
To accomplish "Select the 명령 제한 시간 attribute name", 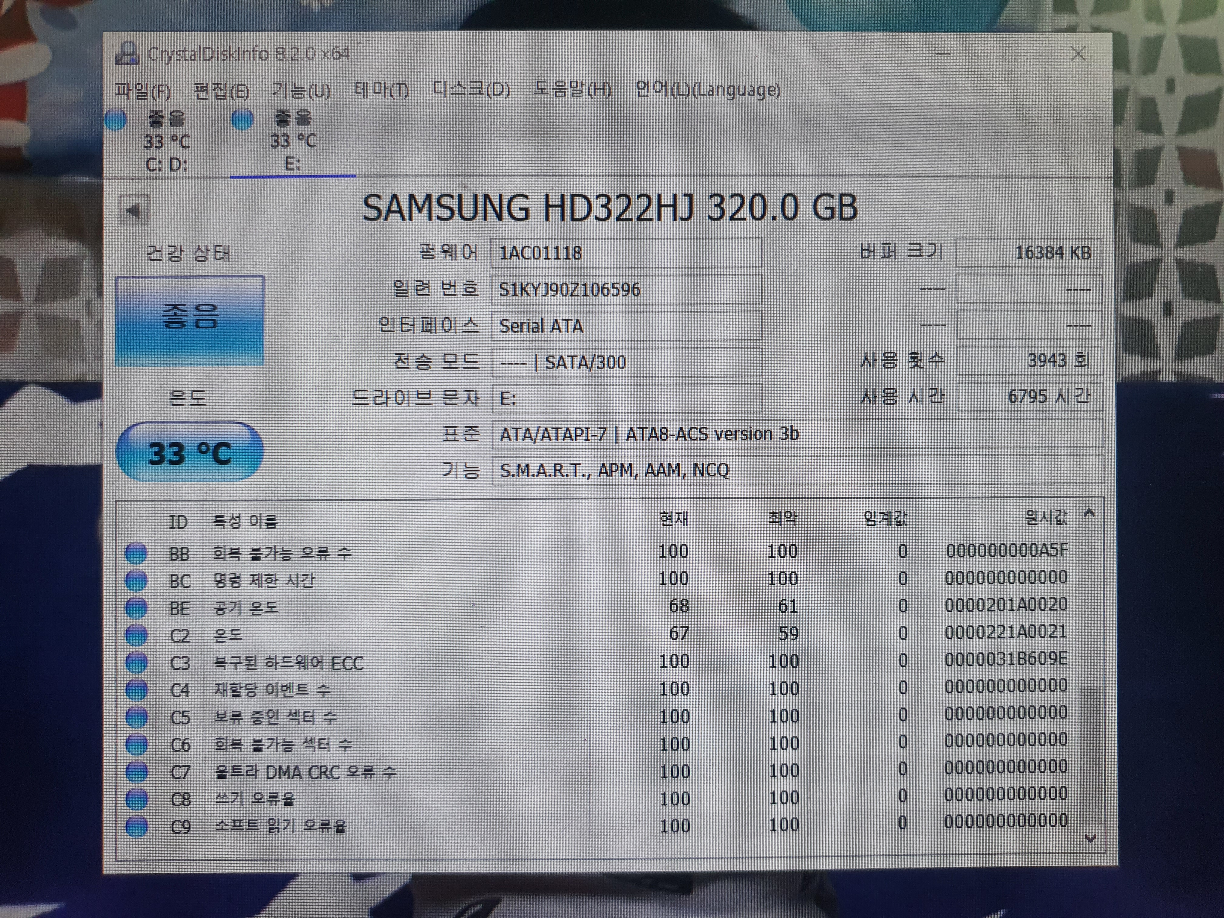I will coord(264,580).
